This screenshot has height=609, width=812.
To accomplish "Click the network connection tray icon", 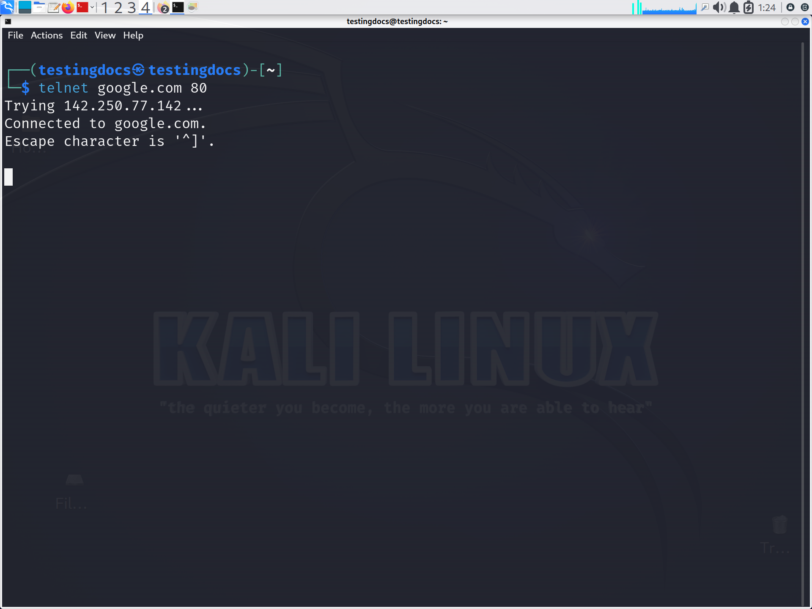I will (x=705, y=7).
